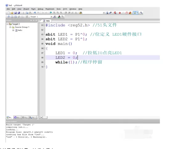Select Target 1 in the project tree
This screenshot has height=149, width=175.
pyautogui.click(x=16, y=24)
